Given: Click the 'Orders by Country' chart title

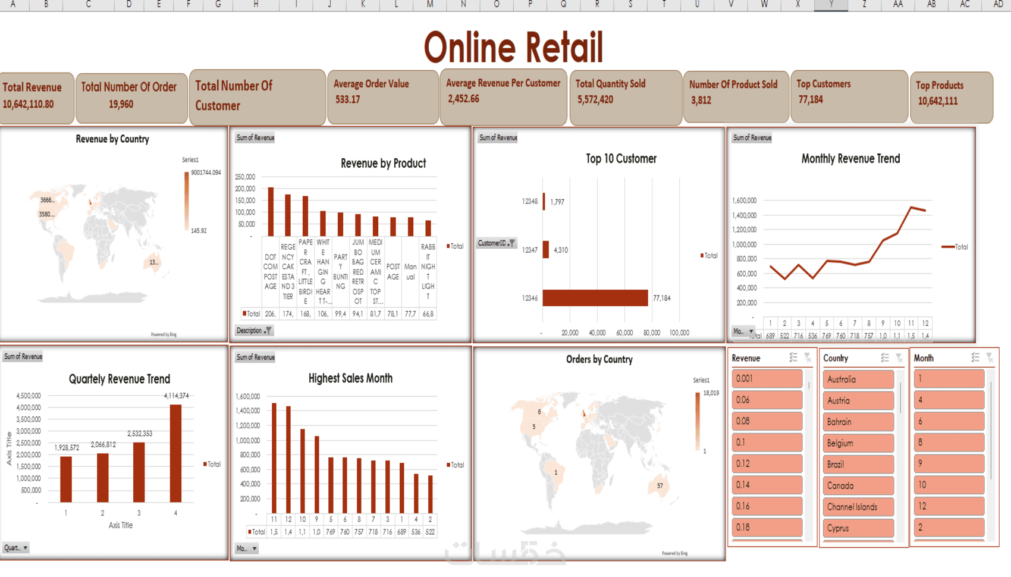Looking at the screenshot, I should [599, 359].
